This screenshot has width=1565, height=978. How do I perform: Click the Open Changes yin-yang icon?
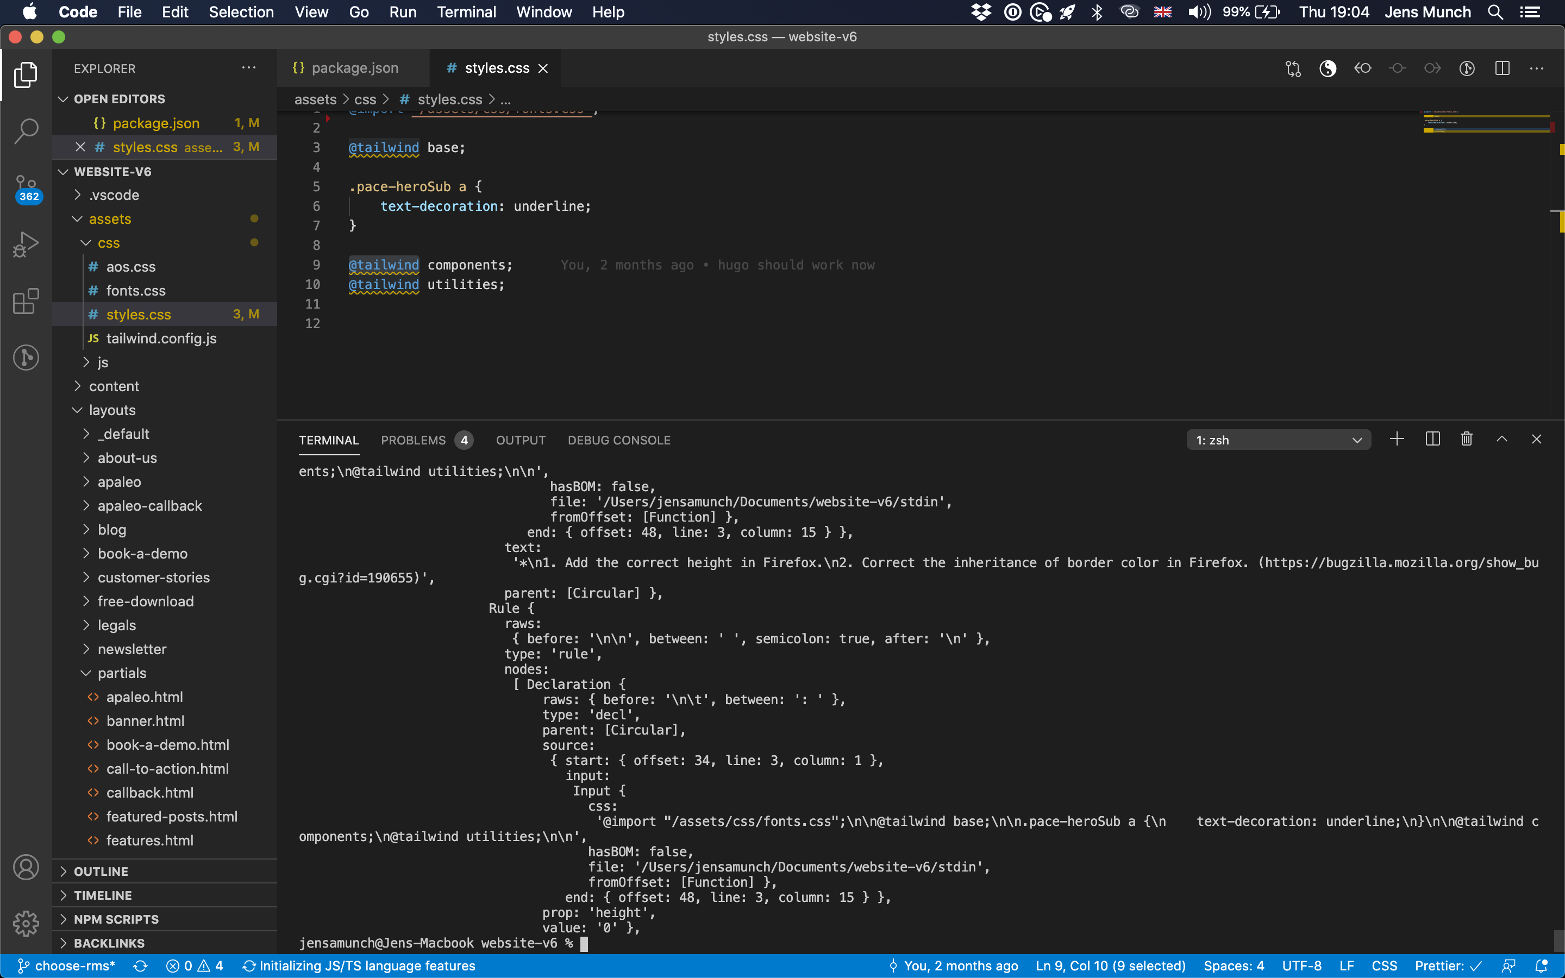pos(1328,68)
